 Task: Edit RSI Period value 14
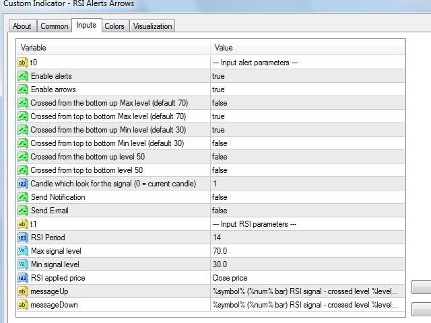coord(308,238)
